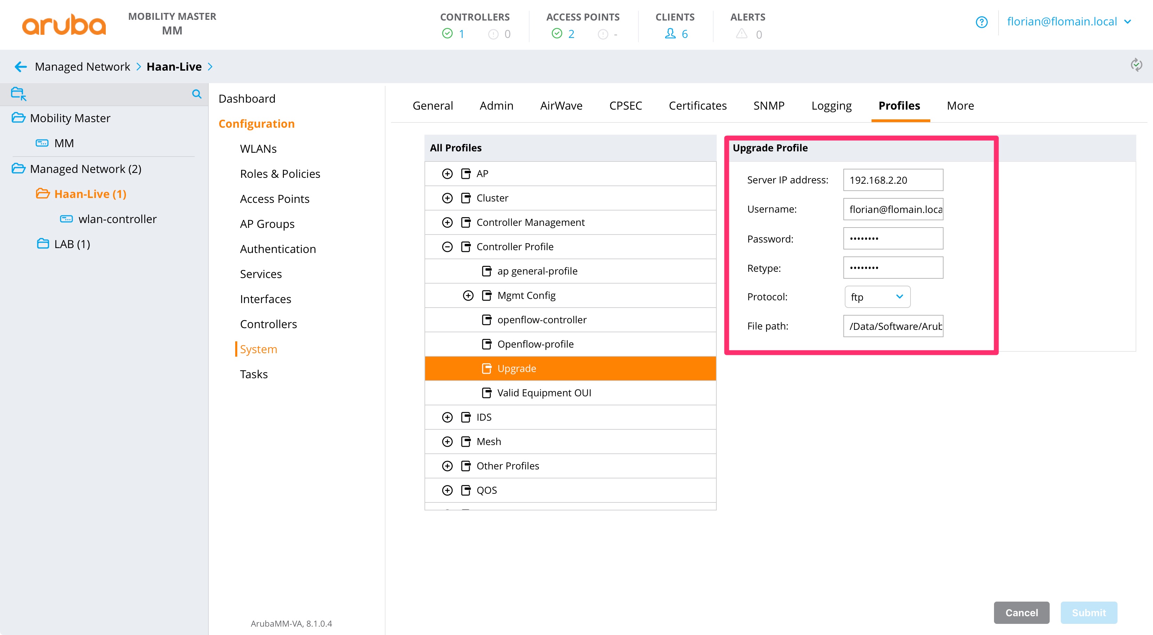Click the Submit button
The width and height of the screenshot is (1153, 635).
coord(1089,612)
